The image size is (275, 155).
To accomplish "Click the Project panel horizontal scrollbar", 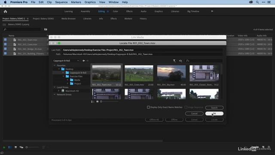I will tap(83, 141).
